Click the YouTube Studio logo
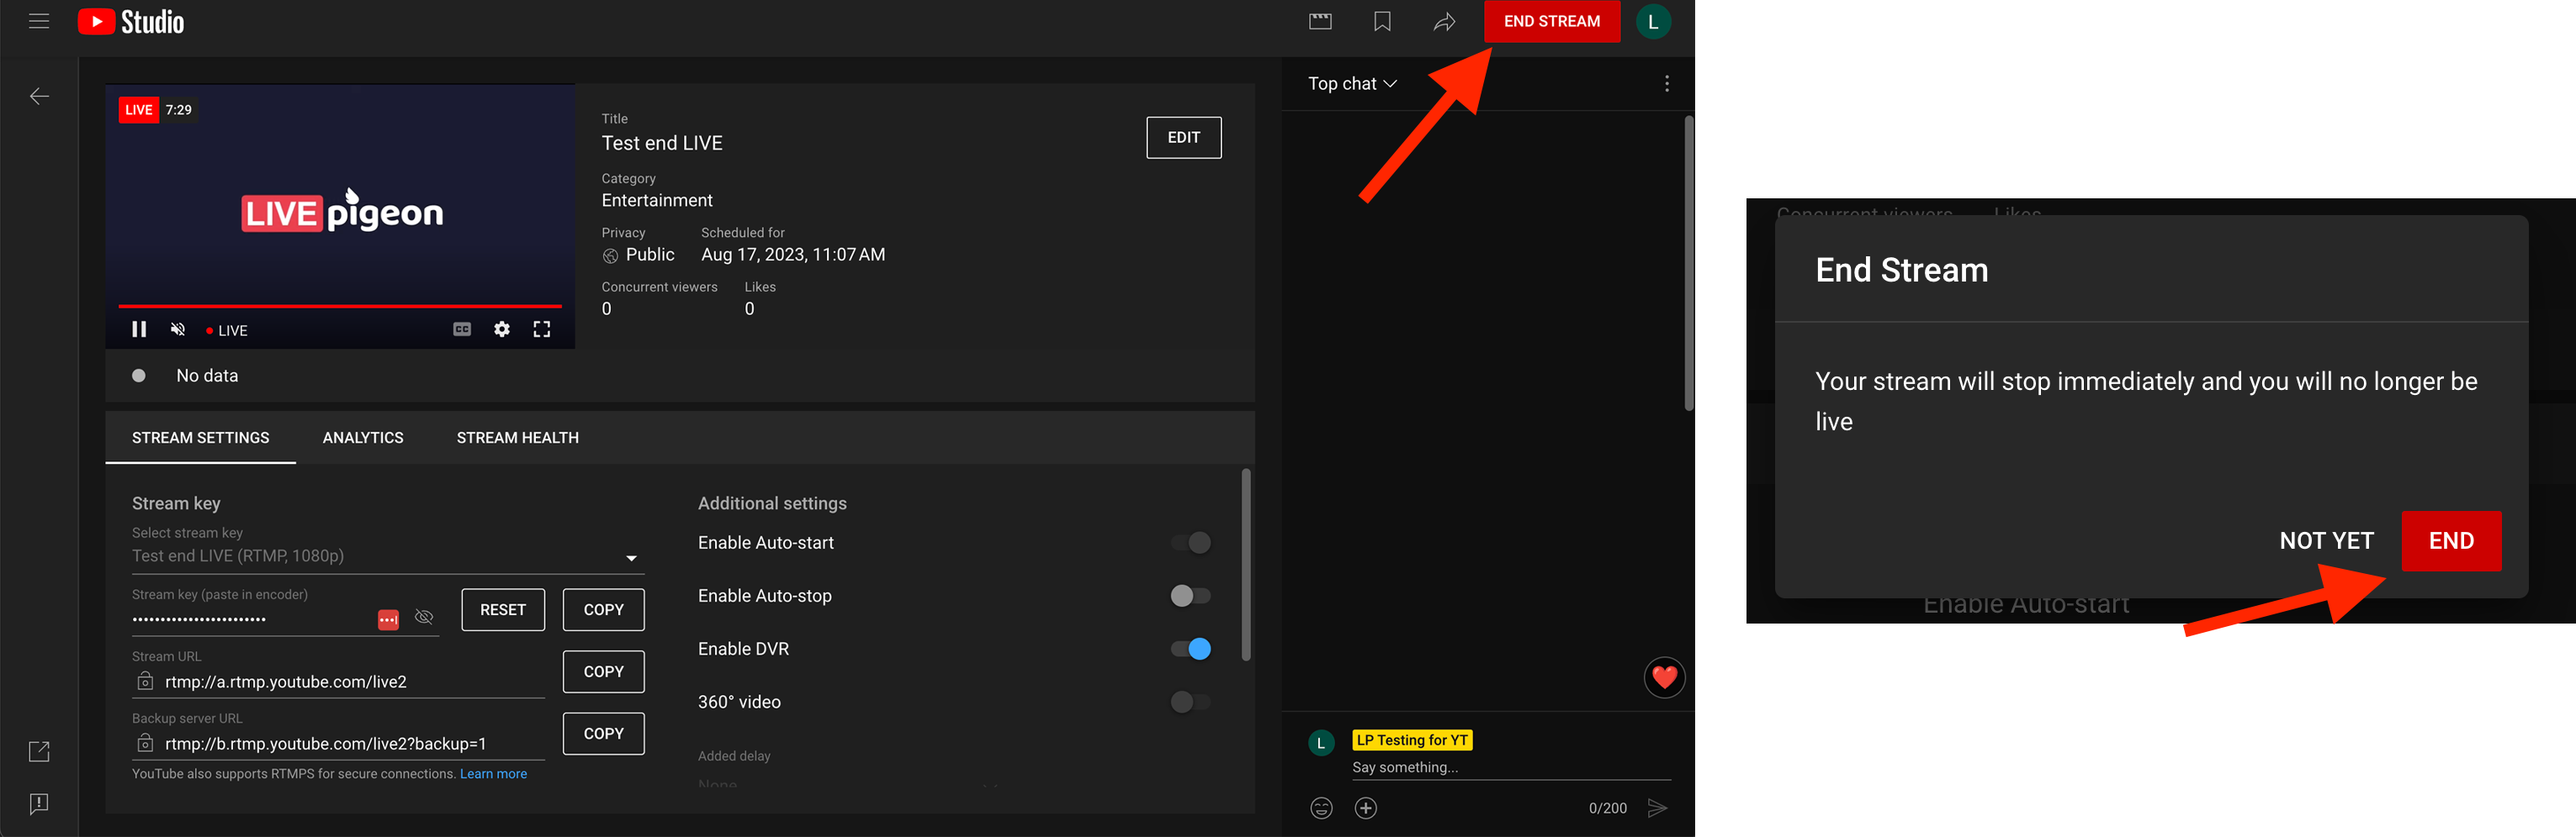This screenshot has width=2576, height=837. 131,21
